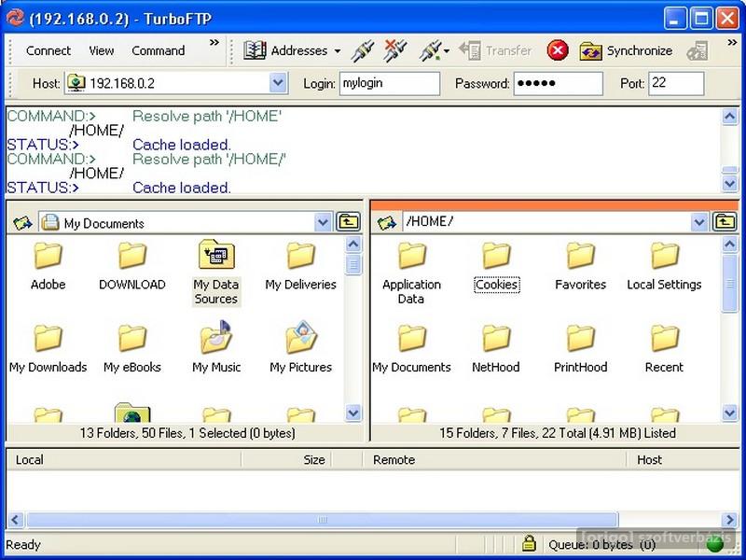
Task: Sort queue by Host column header
Action: (683, 459)
